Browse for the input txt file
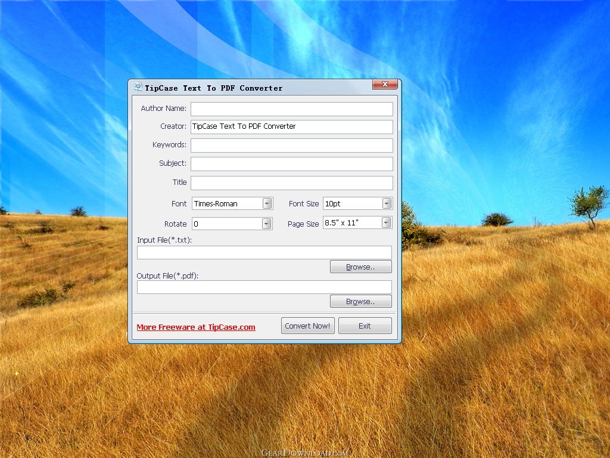Screen dimensions: 610x458 [360, 267]
